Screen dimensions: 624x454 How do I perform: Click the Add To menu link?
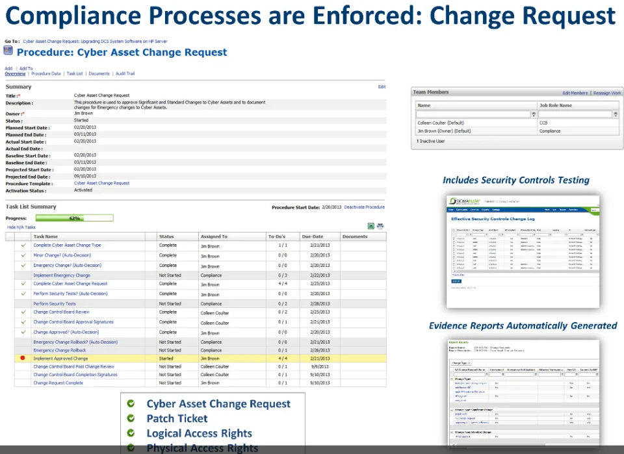[x=26, y=68]
